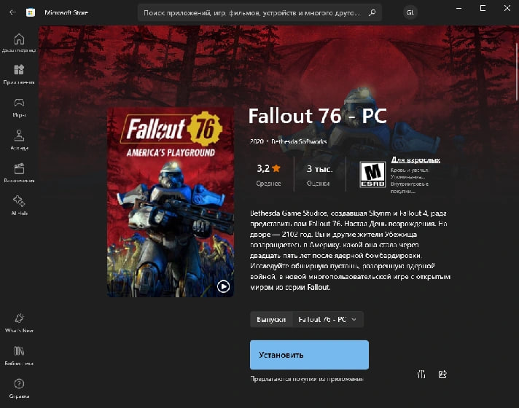Viewport: 519px width, 408px height.
Task: Expand the Fallout 76 - PC editions dropdown
Action: 328,319
